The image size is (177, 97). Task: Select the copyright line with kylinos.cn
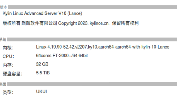click(x=70, y=23)
